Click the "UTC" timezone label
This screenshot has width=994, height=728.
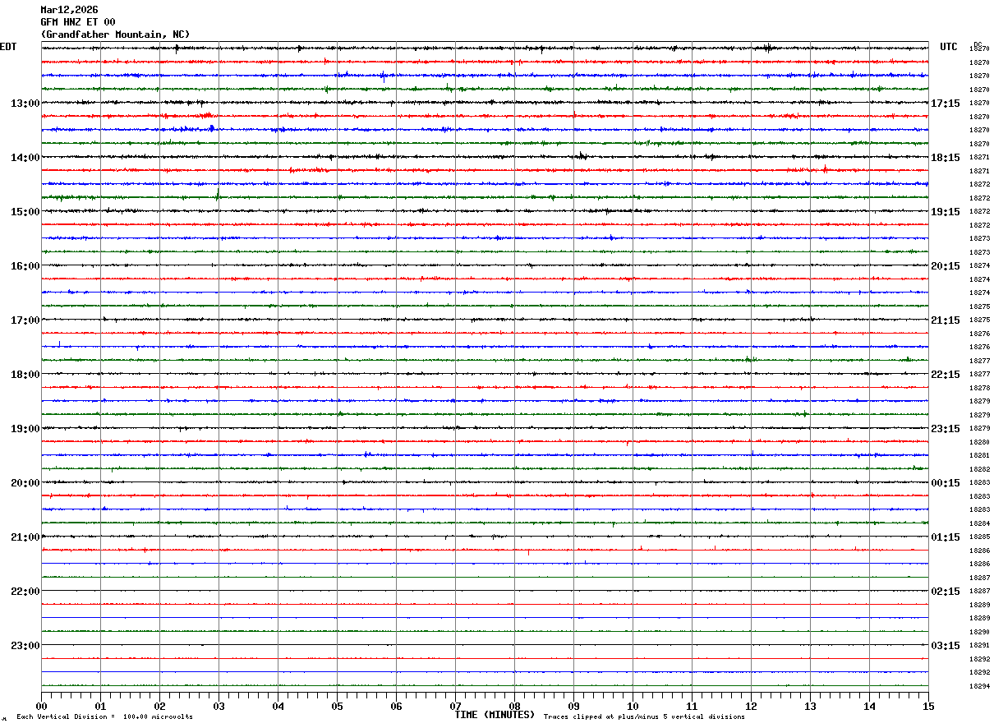coord(949,47)
